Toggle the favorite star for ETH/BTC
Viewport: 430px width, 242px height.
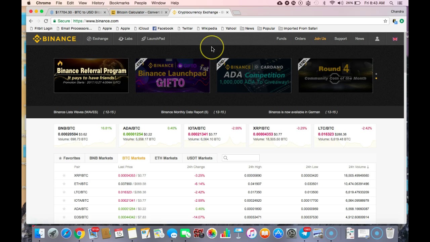64,184
